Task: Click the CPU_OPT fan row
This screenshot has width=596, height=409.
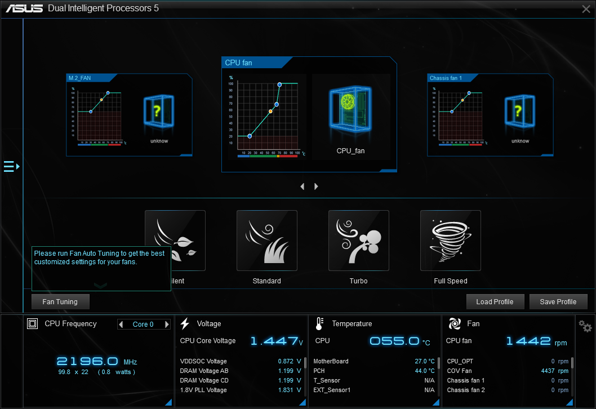Action: point(508,361)
